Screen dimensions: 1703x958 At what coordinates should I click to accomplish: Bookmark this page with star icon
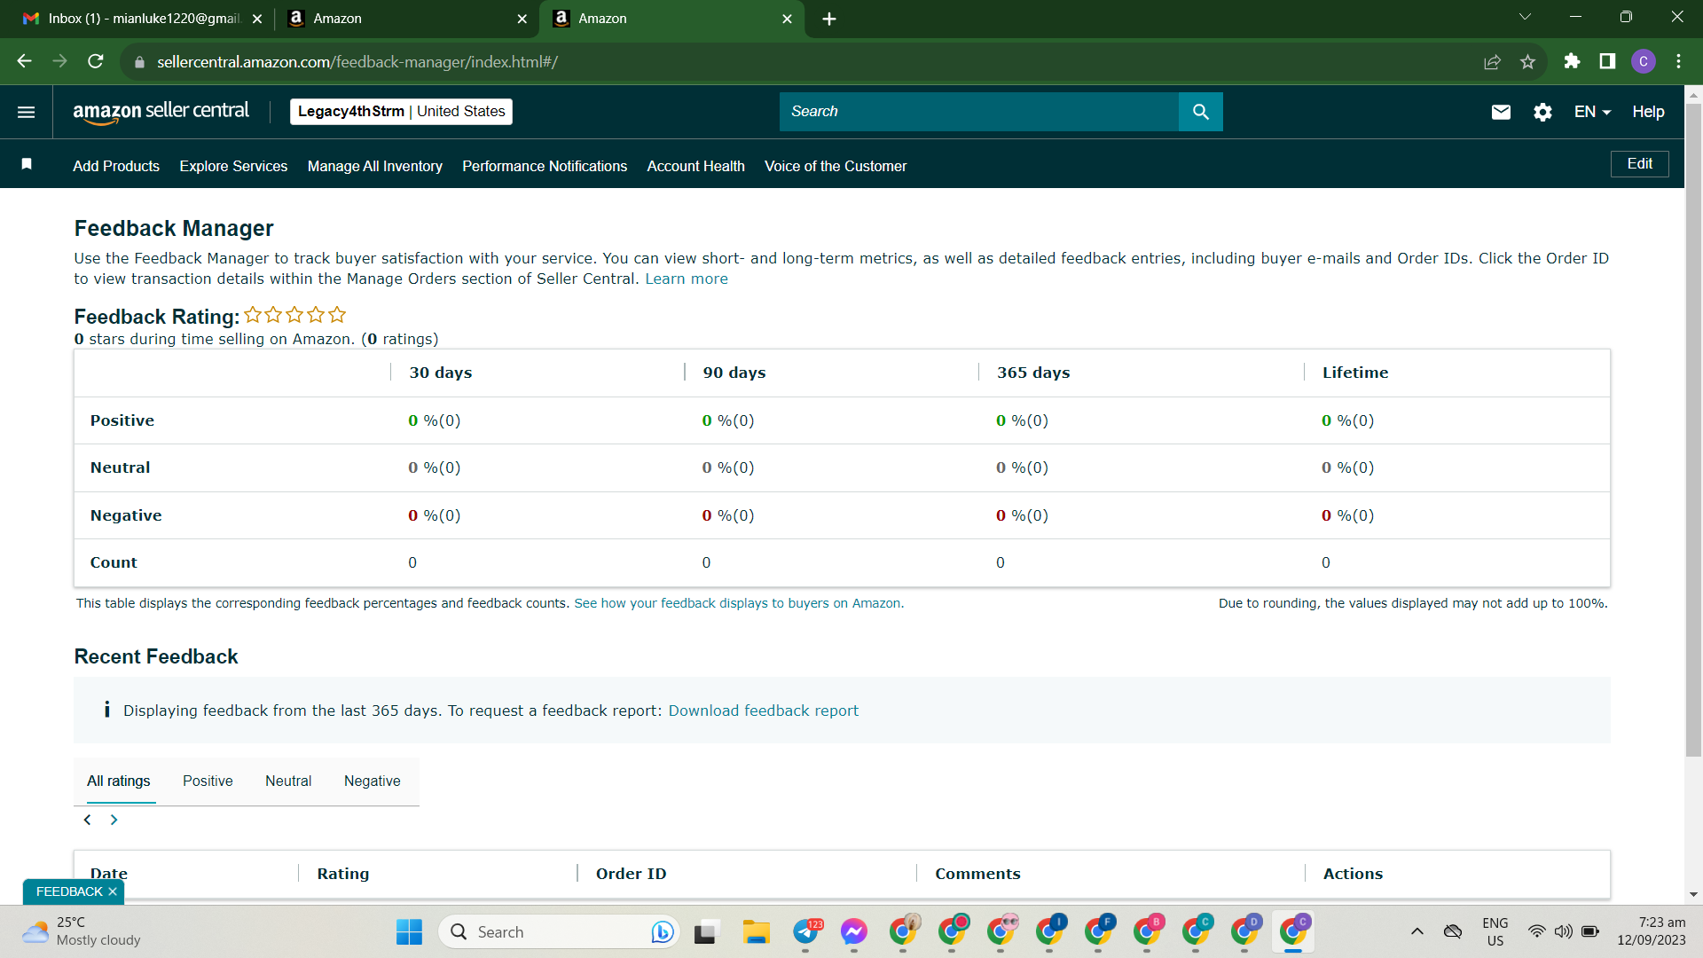(1527, 61)
